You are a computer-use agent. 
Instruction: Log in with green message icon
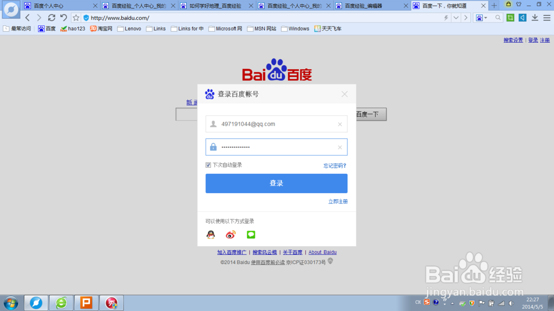click(251, 235)
